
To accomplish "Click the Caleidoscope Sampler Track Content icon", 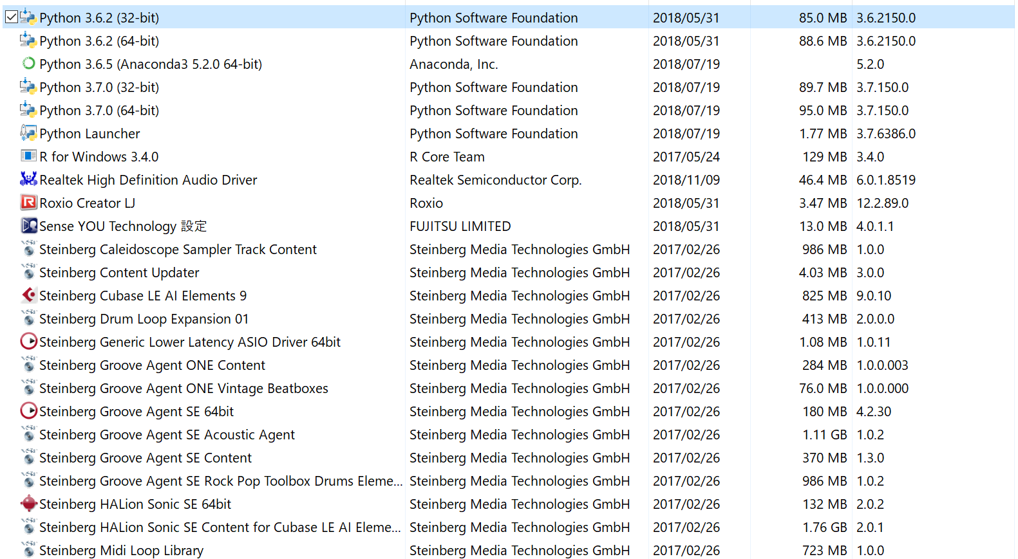I will [x=28, y=249].
